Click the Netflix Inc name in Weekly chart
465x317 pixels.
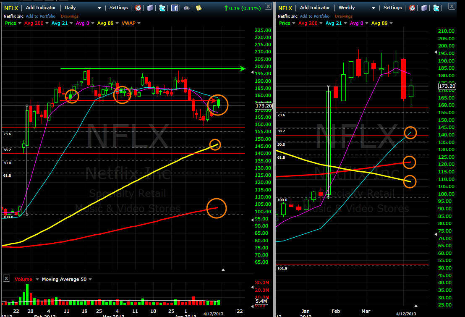pyautogui.click(x=287, y=16)
